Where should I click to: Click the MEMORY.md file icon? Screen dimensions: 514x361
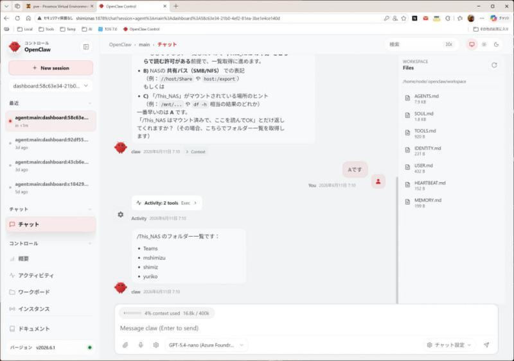click(x=407, y=202)
